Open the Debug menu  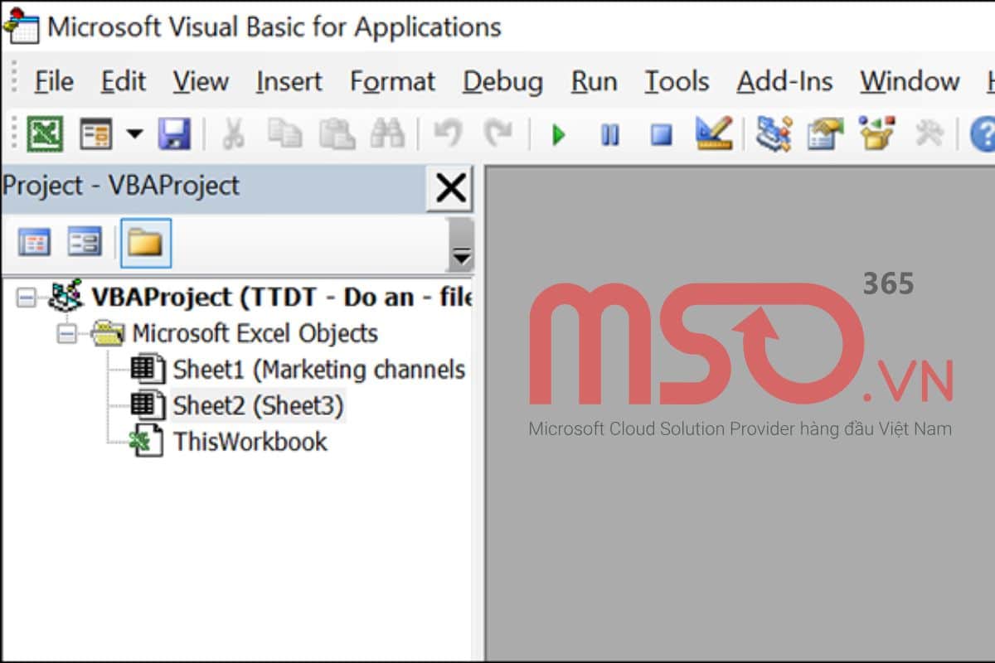(x=503, y=81)
